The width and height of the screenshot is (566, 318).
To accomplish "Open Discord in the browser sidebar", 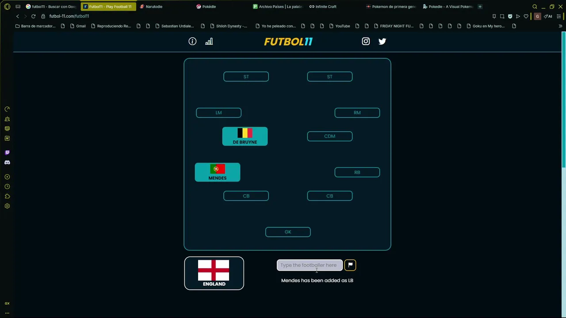I will pyautogui.click(x=7, y=162).
